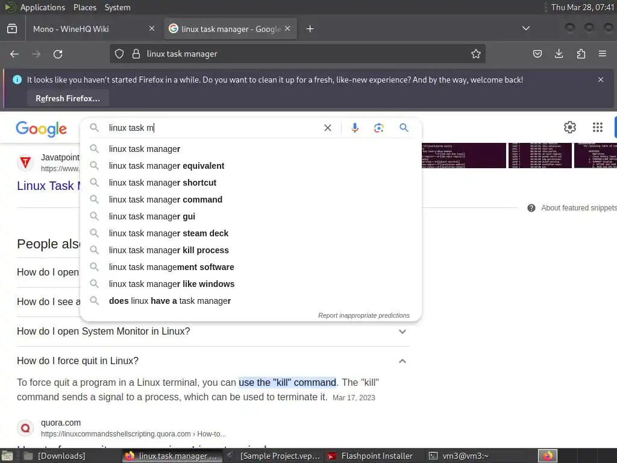Open the System menu

tap(117, 7)
